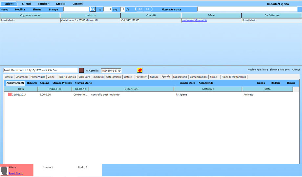
Task: Click Stampa Prossimi
Action: [62, 83]
